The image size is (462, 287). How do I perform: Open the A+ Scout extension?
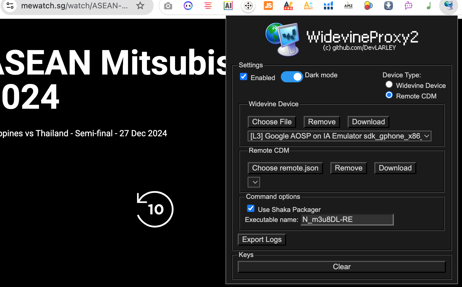coord(308,6)
